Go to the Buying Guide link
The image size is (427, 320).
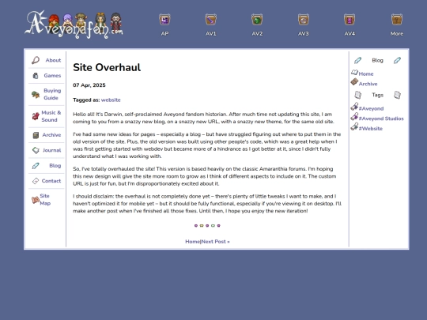(52, 94)
